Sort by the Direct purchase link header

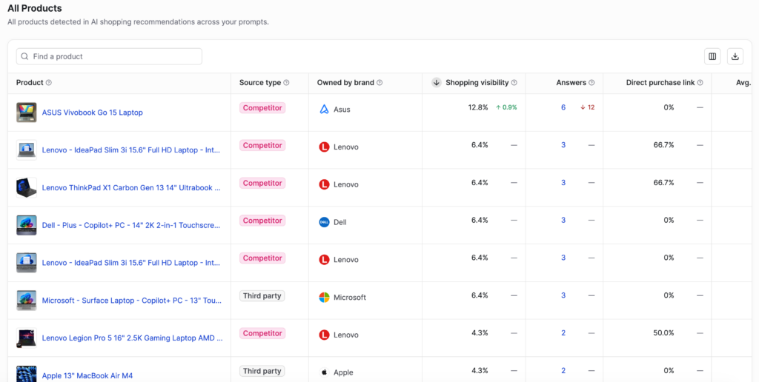[x=660, y=83]
